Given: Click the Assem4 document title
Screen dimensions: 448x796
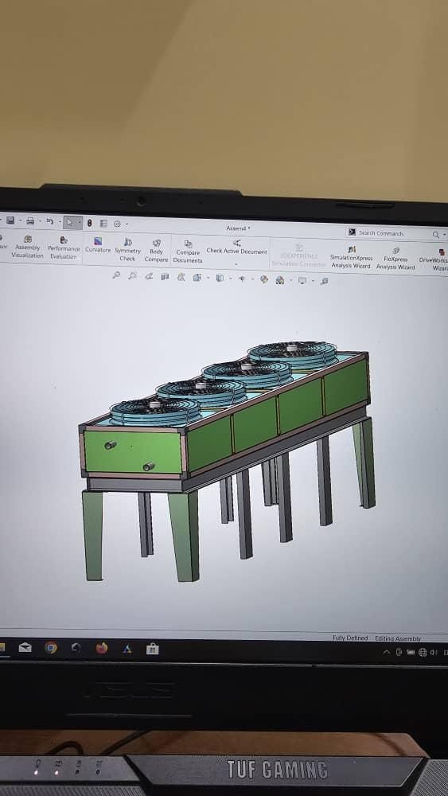Looking at the screenshot, I should pos(237,228).
